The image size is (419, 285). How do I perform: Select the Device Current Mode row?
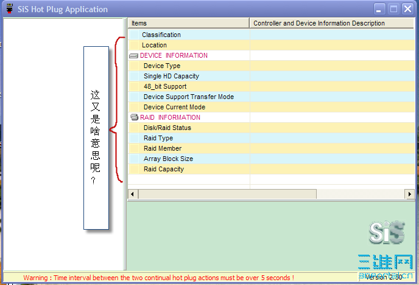coord(272,107)
